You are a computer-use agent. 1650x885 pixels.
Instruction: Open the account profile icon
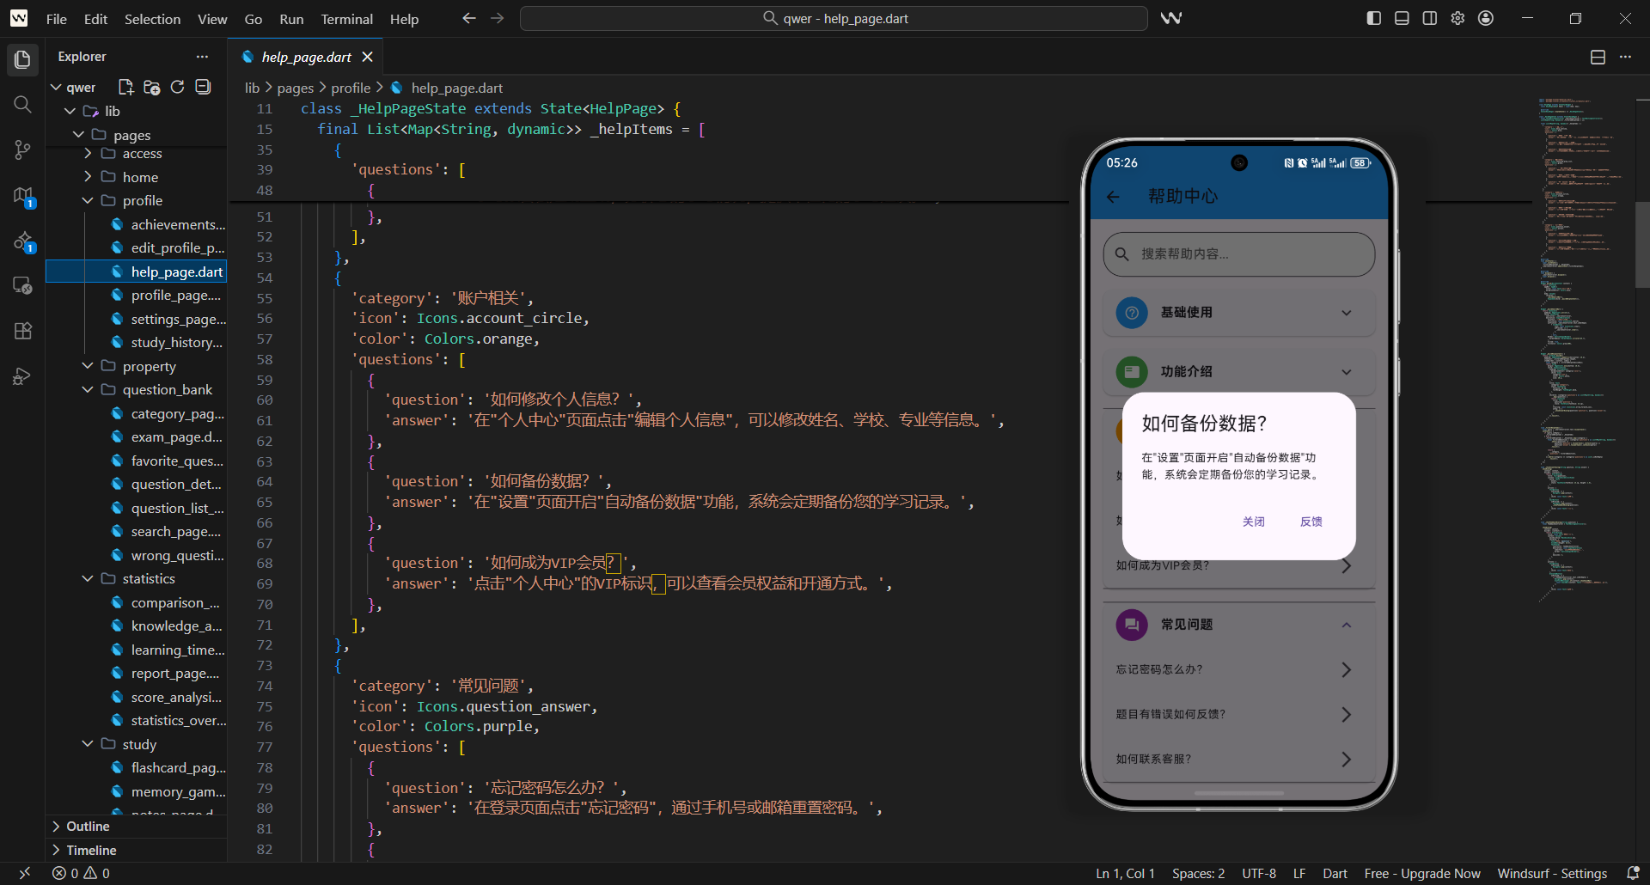1486,18
